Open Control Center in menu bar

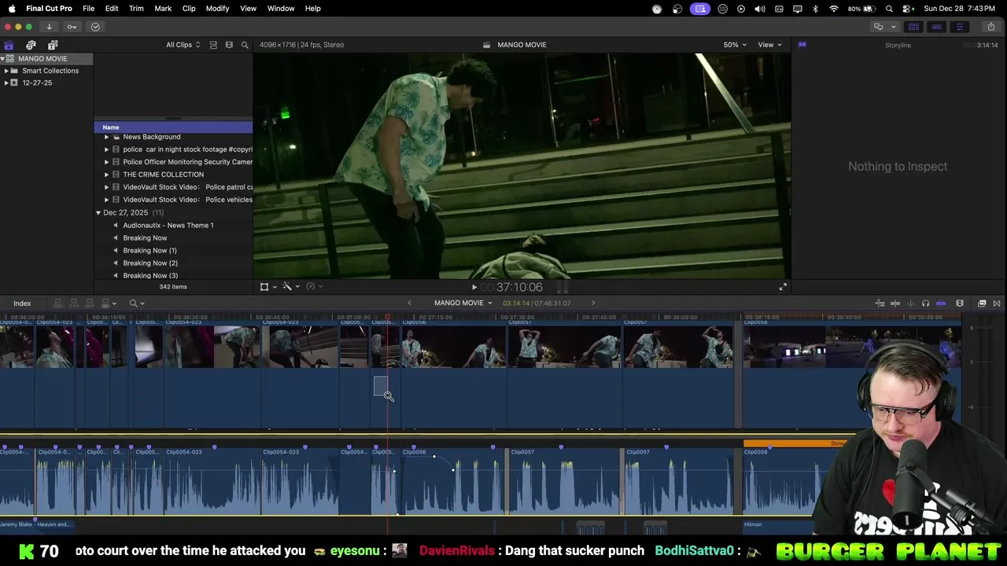(x=908, y=9)
